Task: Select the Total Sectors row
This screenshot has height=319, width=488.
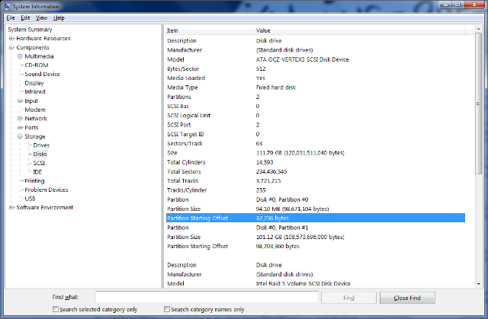Action: [316, 171]
